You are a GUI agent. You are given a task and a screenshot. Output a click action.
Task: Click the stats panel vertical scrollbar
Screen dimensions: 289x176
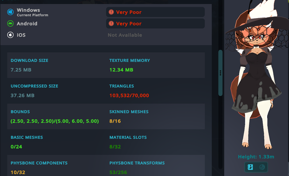coord(220,73)
